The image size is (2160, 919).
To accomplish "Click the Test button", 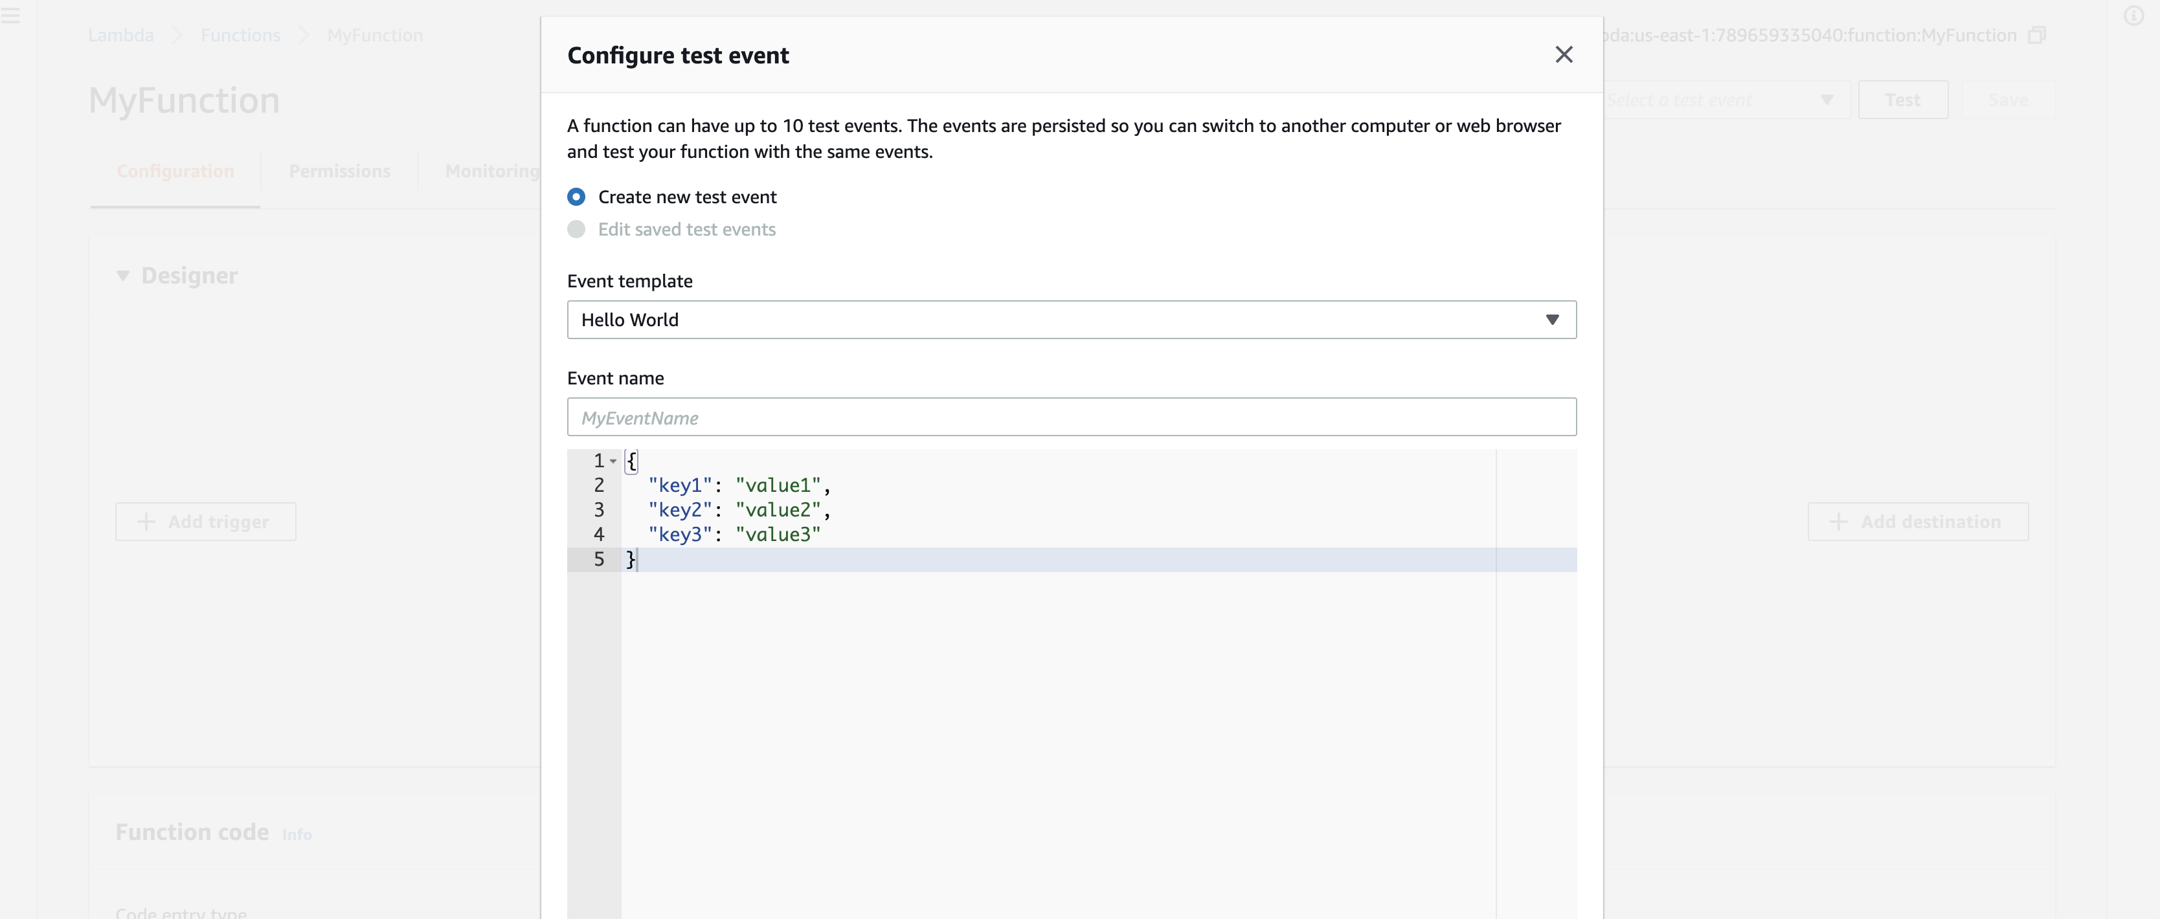I will [1902, 100].
